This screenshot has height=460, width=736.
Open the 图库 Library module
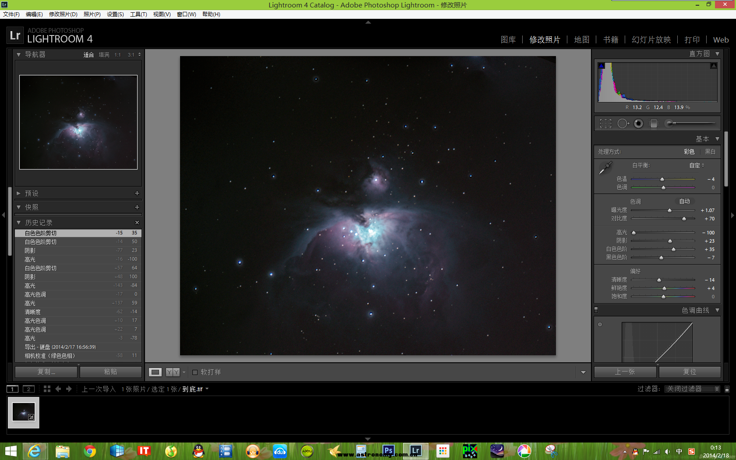click(508, 40)
